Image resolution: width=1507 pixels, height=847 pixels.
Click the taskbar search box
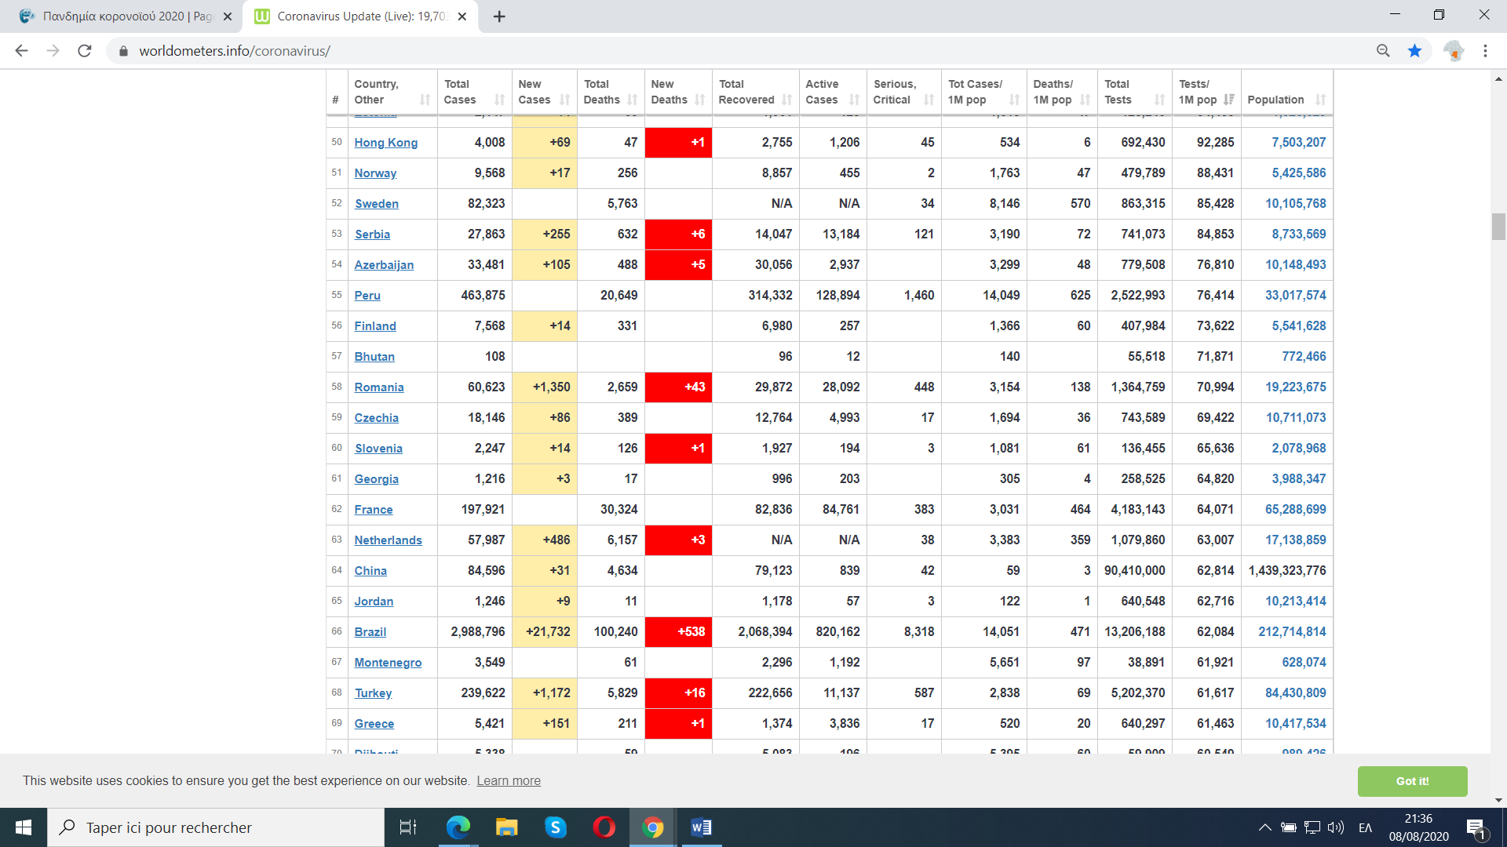coord(216,827)
